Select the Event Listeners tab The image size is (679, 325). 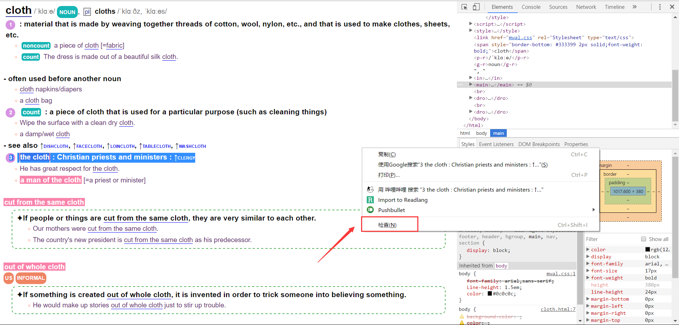(x=496, y=144)
